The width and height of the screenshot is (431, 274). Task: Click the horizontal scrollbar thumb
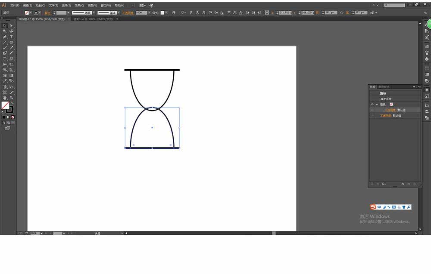pos(274,233)
